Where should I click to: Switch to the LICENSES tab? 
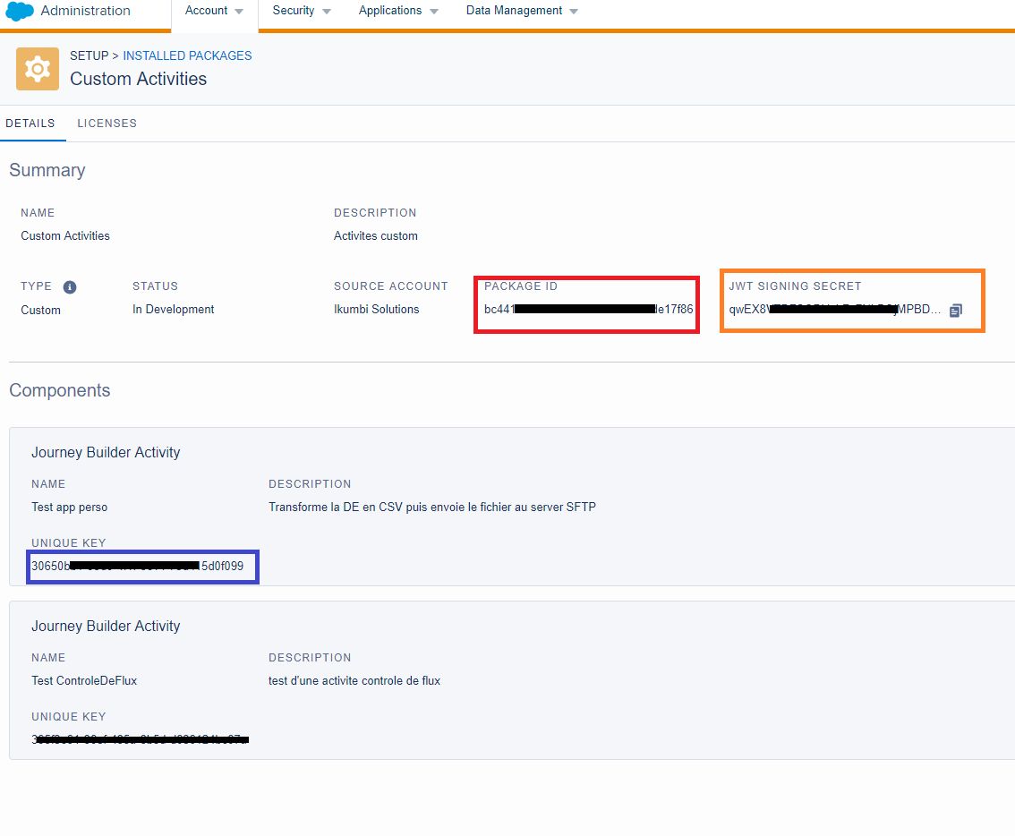(x=107, y=123)
